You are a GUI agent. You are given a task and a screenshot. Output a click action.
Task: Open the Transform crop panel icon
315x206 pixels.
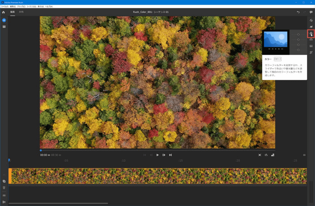click(311, 52)
